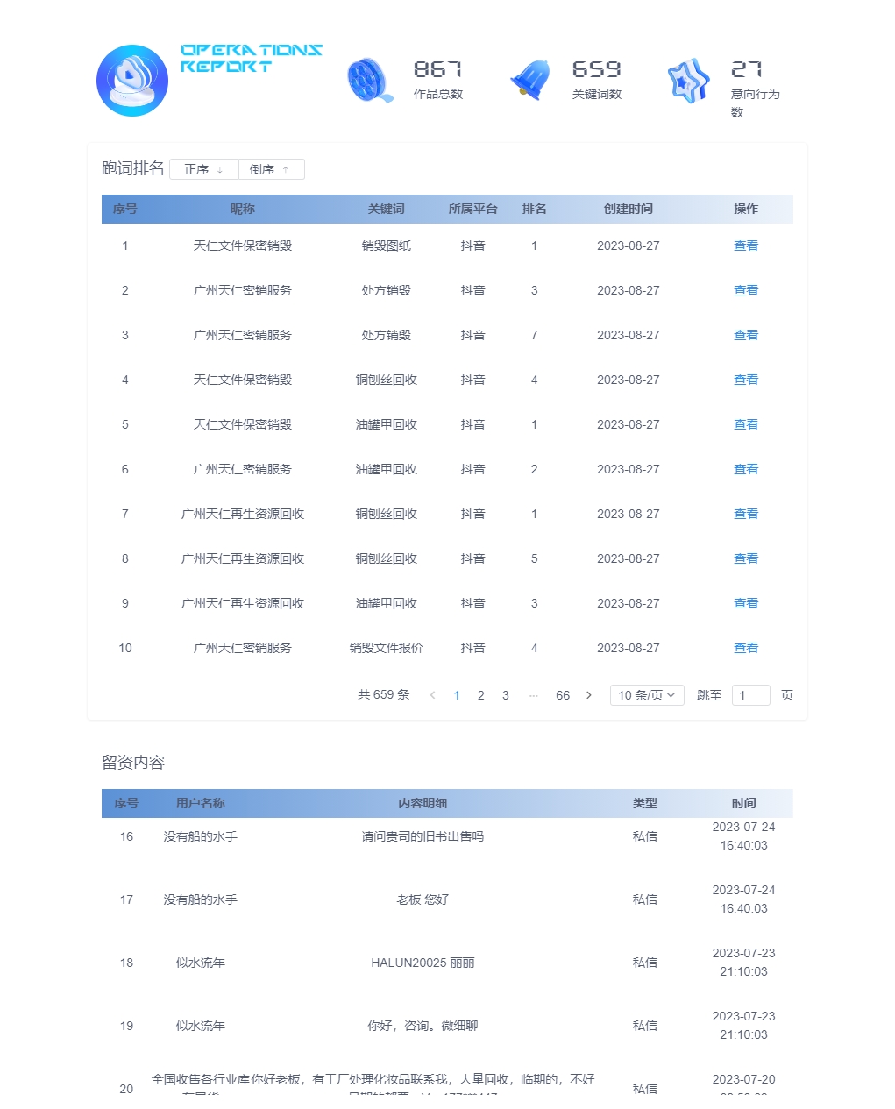This screenshot has width=895, height=1109.
Task: Click 没有船的水手 in row 16
Action: [x=201, y=836]
